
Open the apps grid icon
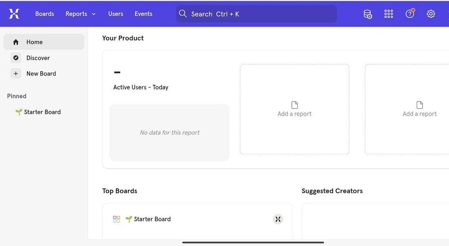click(389, 14)
